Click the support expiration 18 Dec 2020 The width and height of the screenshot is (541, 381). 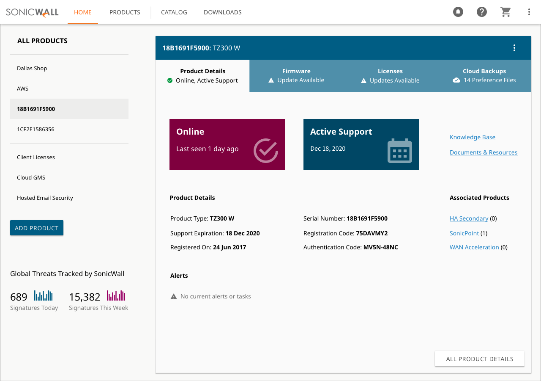tap(243, 233)
